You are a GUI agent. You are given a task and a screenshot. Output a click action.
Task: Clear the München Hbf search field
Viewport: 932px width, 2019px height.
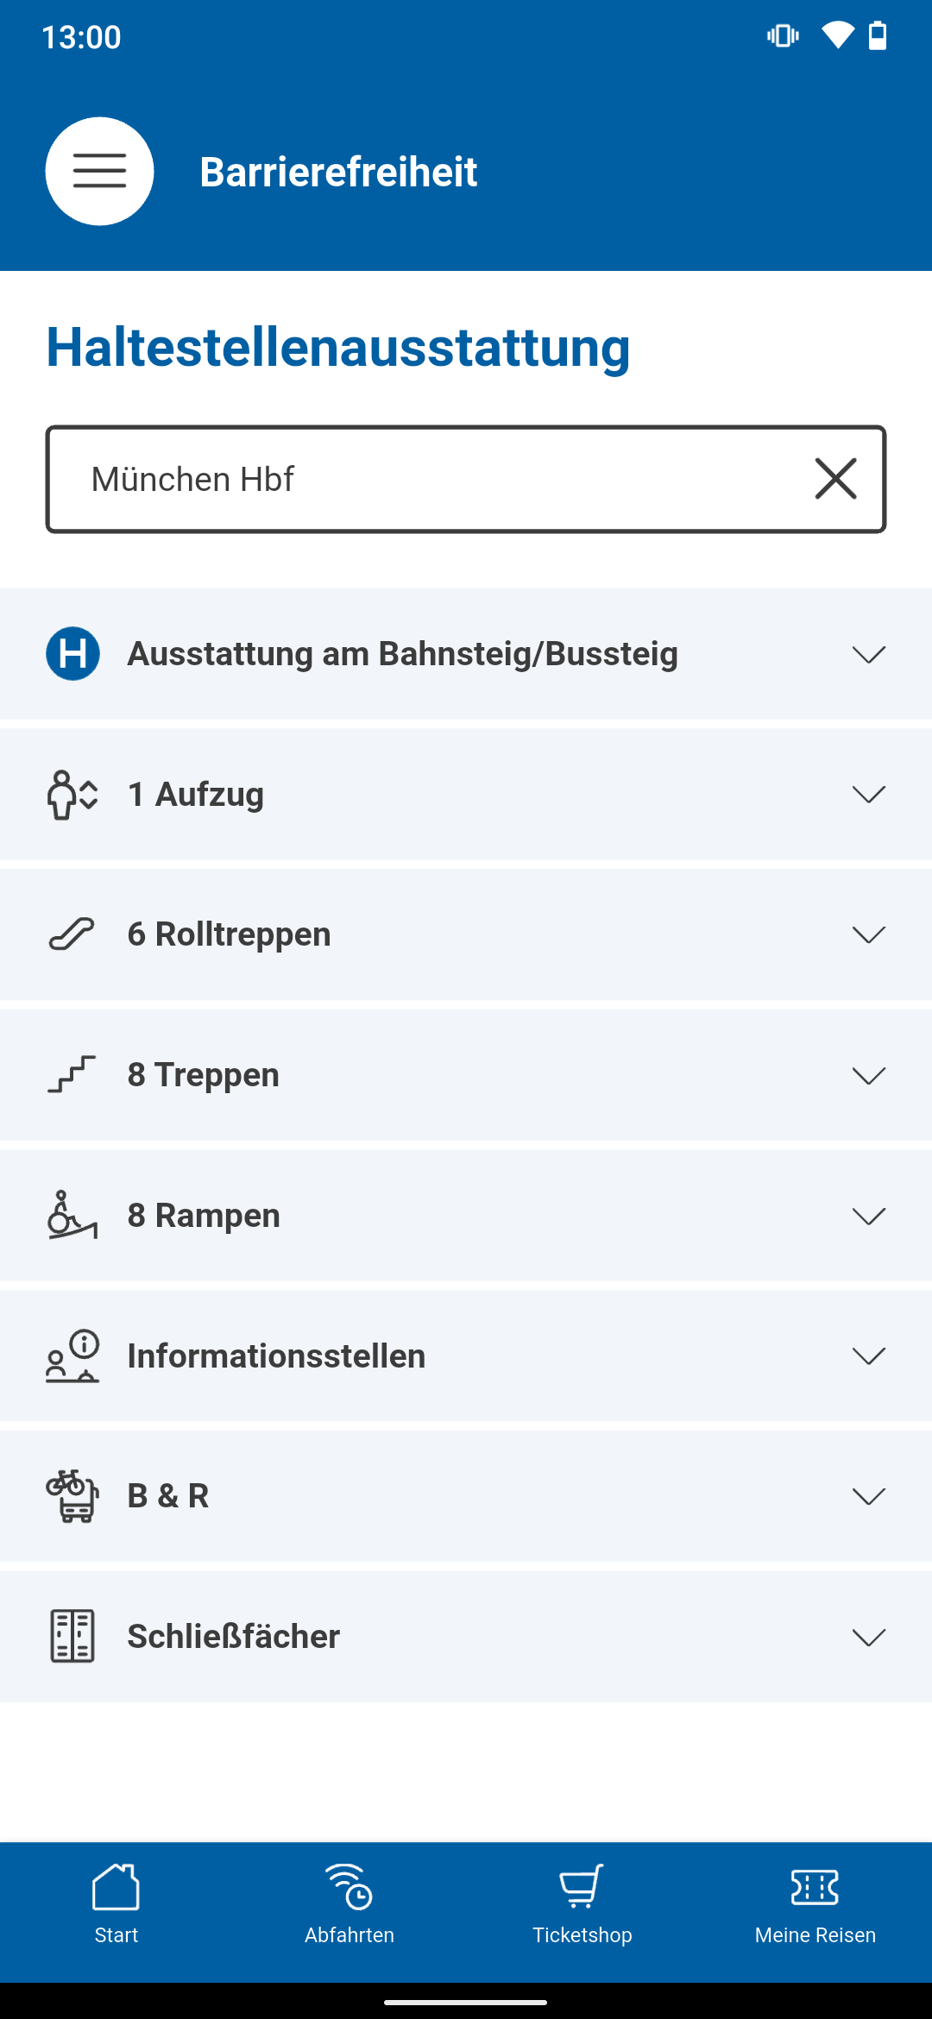coord(835,479)
